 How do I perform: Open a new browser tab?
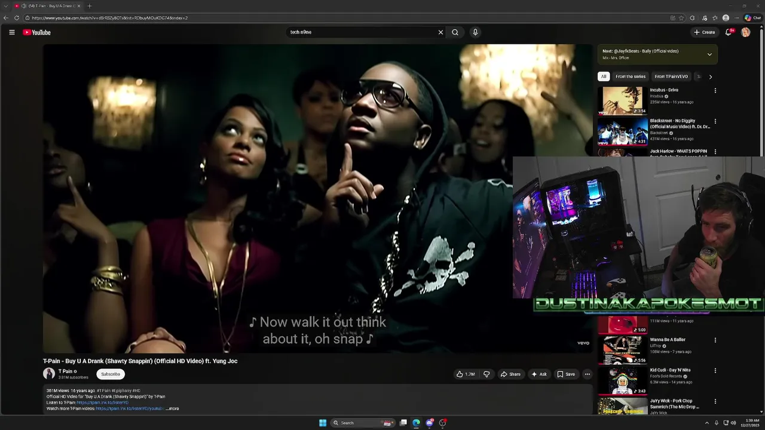coord(89,6)
